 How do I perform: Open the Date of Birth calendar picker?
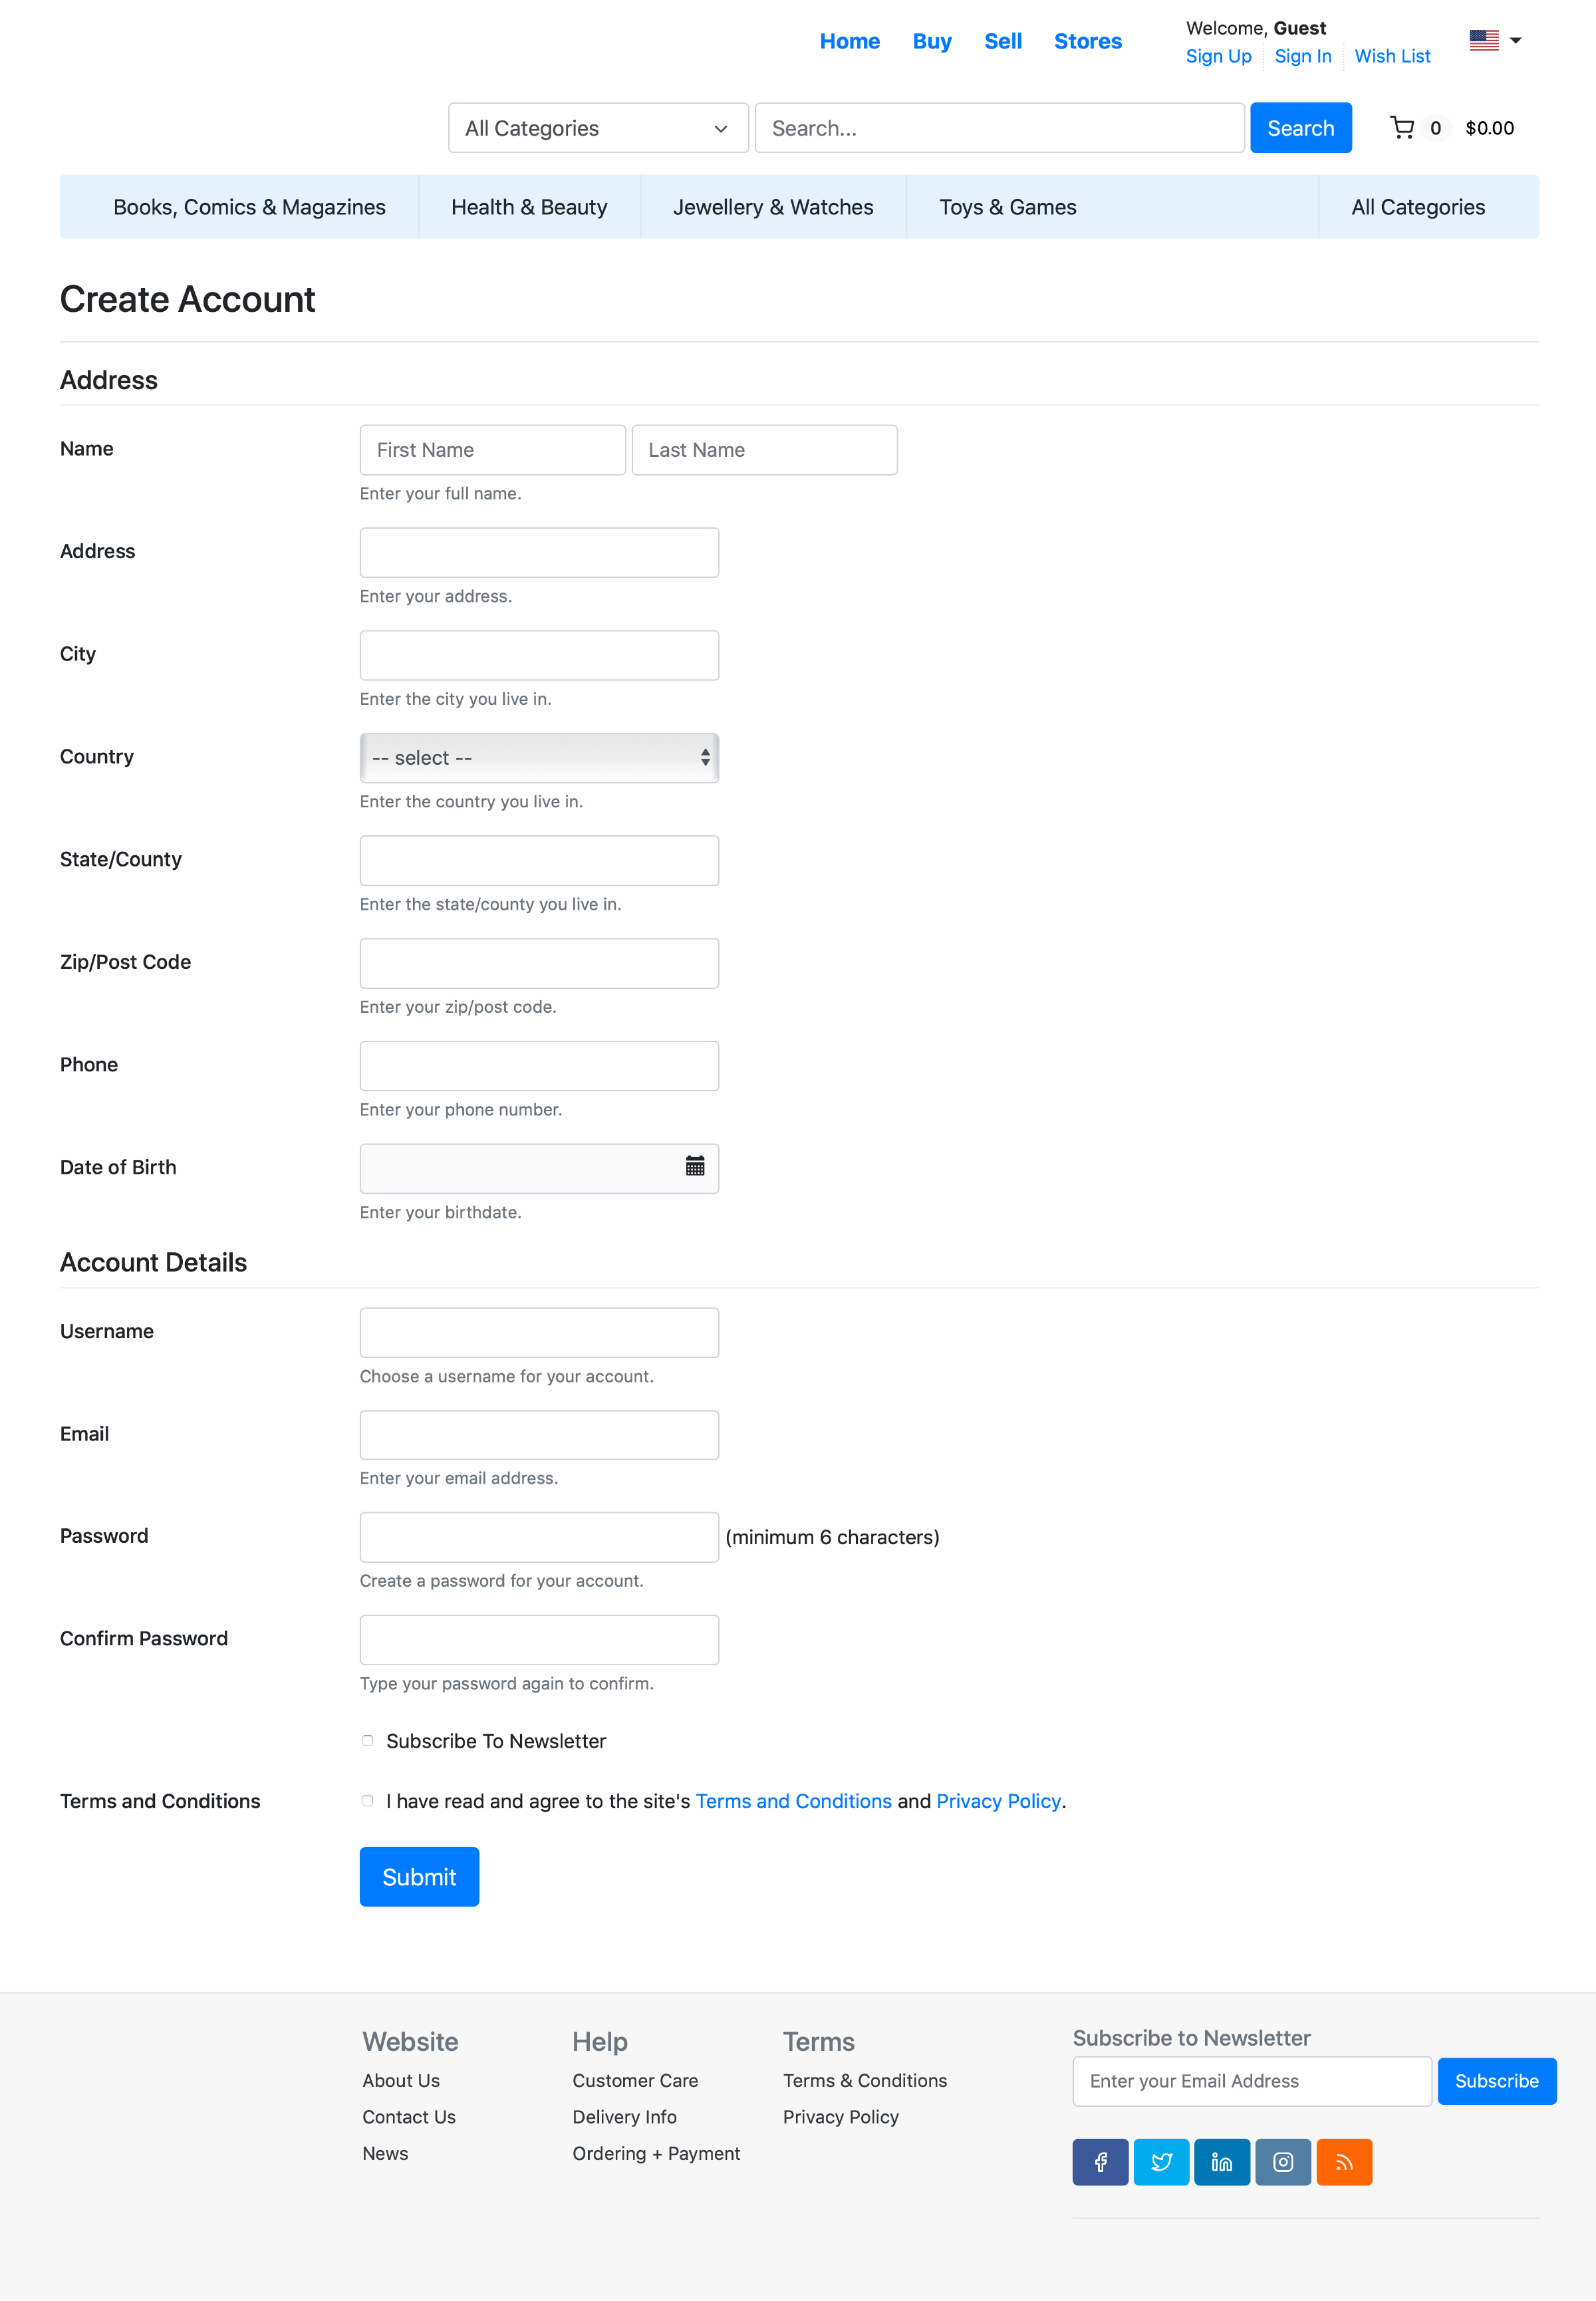(x=695, y=1166)
